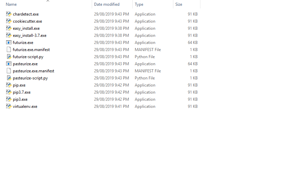The image size is (306, 169).
Task: Select the chardetect.exe file name
Action: [26, 14]
